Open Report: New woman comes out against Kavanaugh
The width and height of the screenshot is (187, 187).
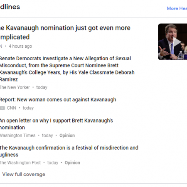(x=58, y=100)
